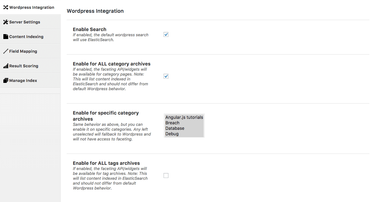Select Breach in the category list
Screen dimensions: 374x202
(x=184, y=123)
